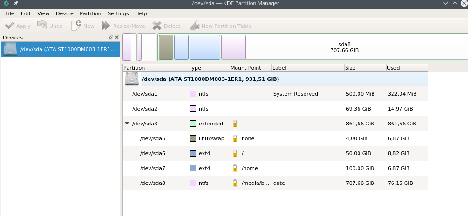Sort by Label column header
This screenshot has height=216, width=468.
tap(308, 68)
